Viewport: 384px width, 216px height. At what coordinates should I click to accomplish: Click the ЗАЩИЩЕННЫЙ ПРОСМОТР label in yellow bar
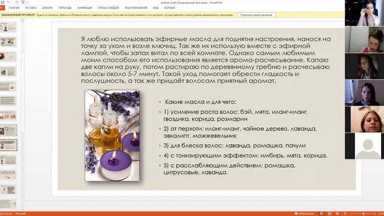pos(17,15)
